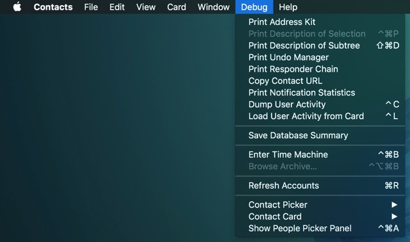Close the highlighted Debug menu

point(254,7)
